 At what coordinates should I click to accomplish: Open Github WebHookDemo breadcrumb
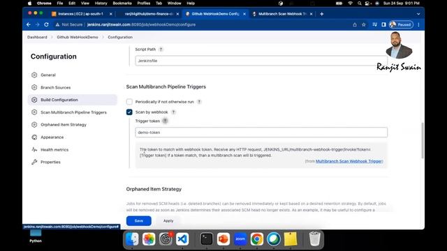tap(78, 37)
